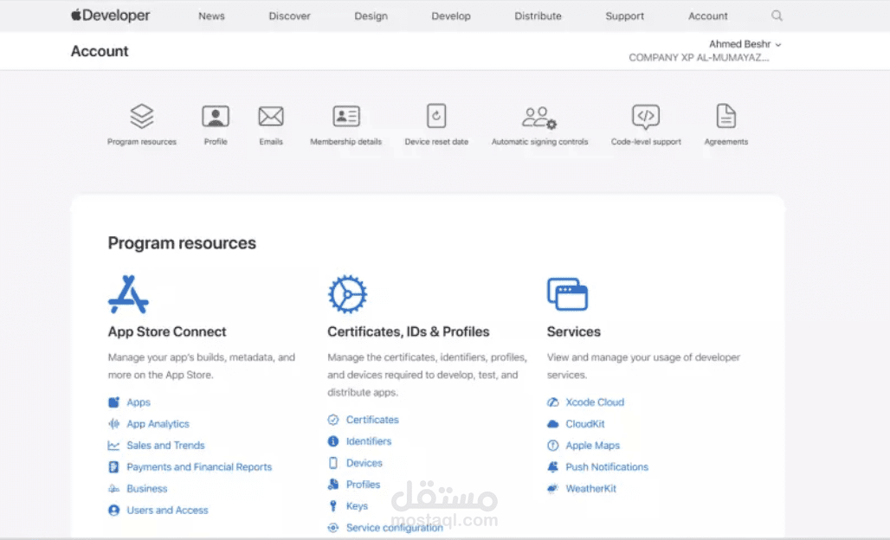Expand the Ahmed Beshr account dropdown
890x540 pixels.
pos(745,44)
